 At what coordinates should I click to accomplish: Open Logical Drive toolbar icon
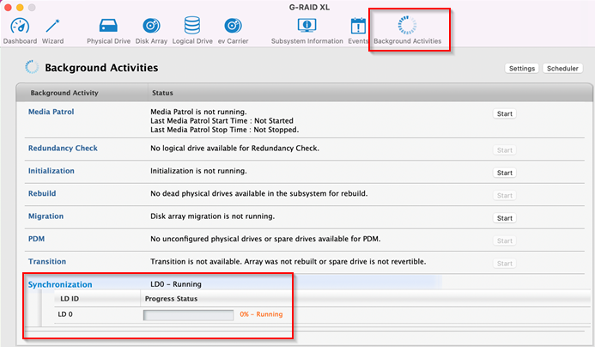(x=192, y=27)
